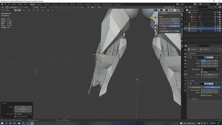Collapse the Mirror modifier panel

(189, 57)
